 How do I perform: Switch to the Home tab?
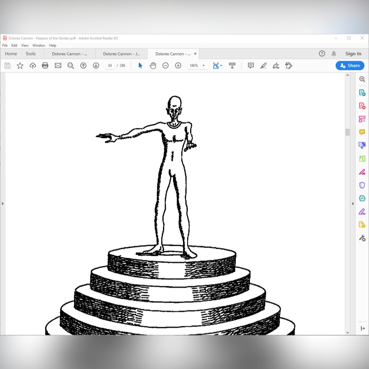(11, 54)
